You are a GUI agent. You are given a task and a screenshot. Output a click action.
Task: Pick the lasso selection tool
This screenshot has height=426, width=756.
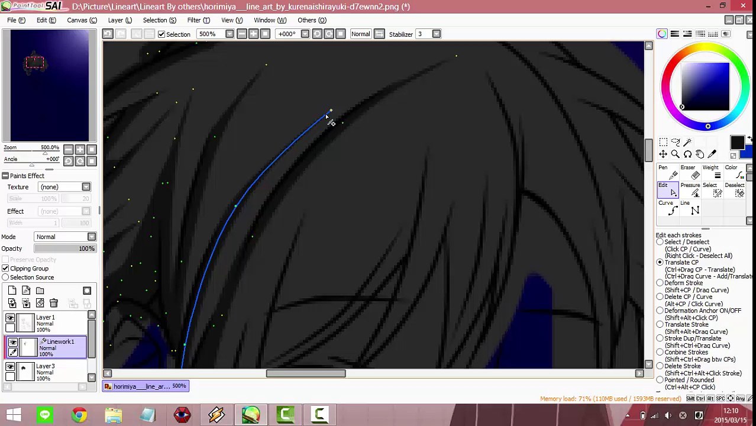point(675,142)
